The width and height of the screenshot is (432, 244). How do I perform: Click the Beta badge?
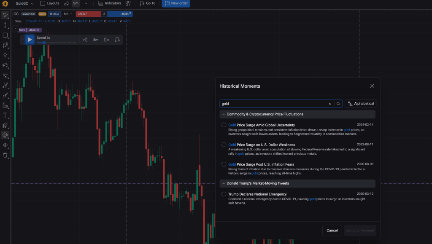(42, 14)
